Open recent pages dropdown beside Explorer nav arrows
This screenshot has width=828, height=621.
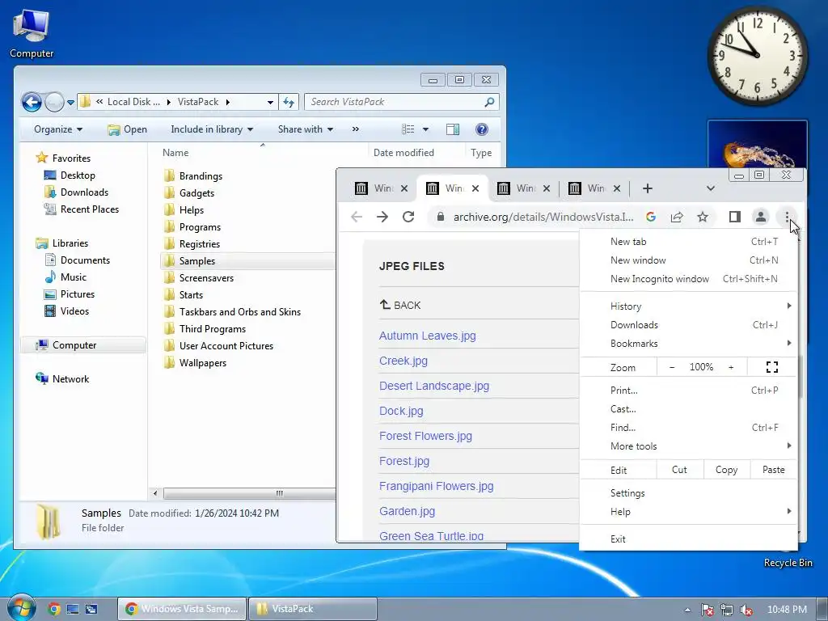click(x=71, y=103)
